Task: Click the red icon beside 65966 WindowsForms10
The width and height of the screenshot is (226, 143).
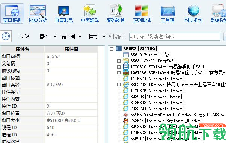Action: tap(126, 115)
